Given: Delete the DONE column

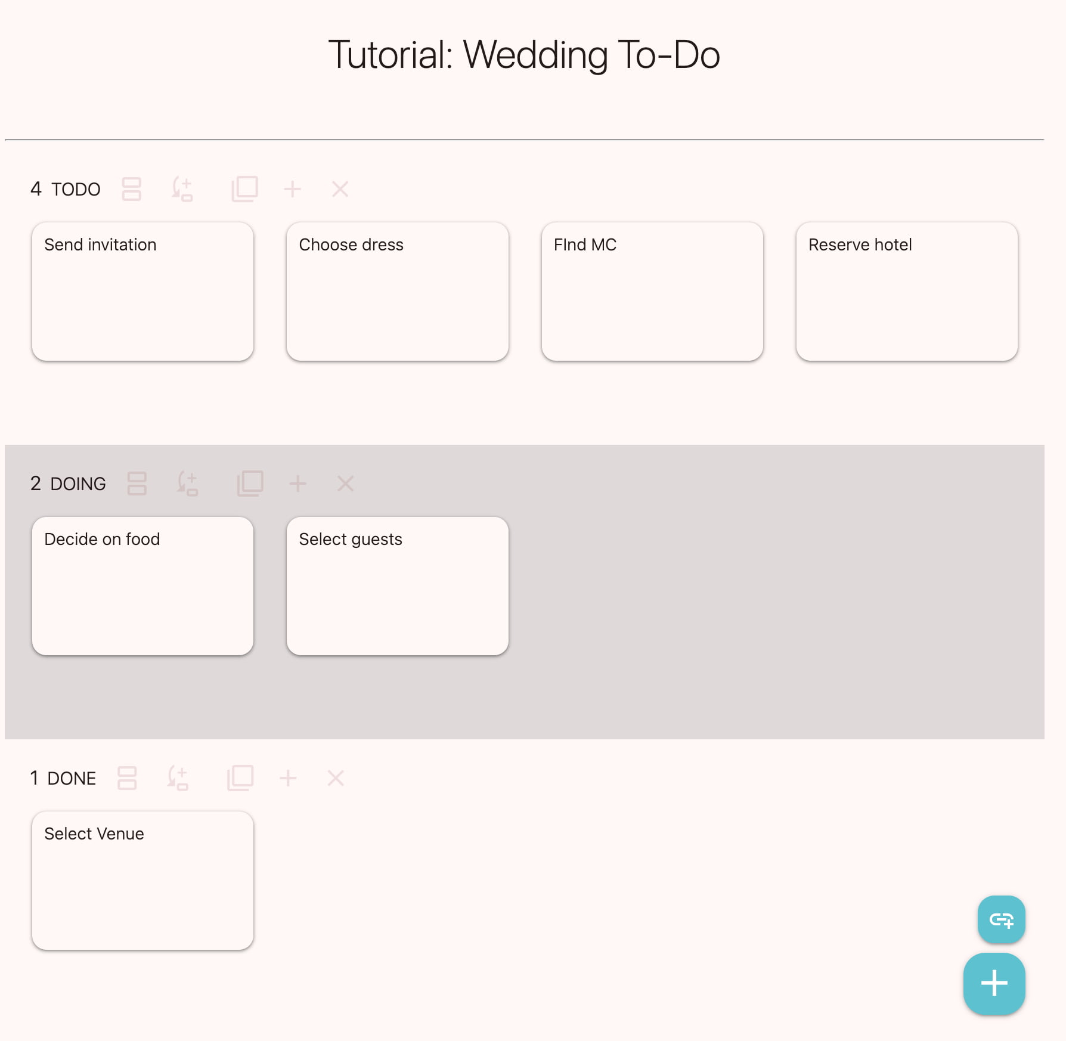Looking at the screenshot, I should click(x=335, y=777).
